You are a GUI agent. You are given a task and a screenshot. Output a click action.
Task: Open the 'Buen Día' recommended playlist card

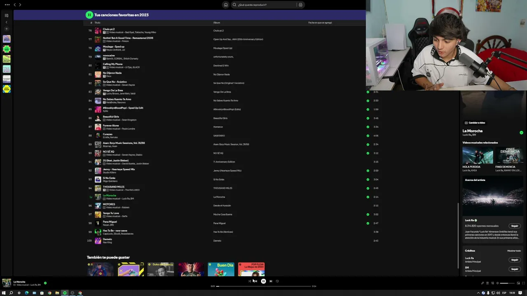coord(221,269)
